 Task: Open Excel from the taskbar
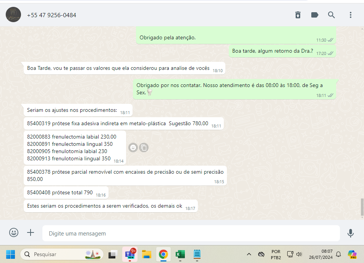[x=180, y=255]
